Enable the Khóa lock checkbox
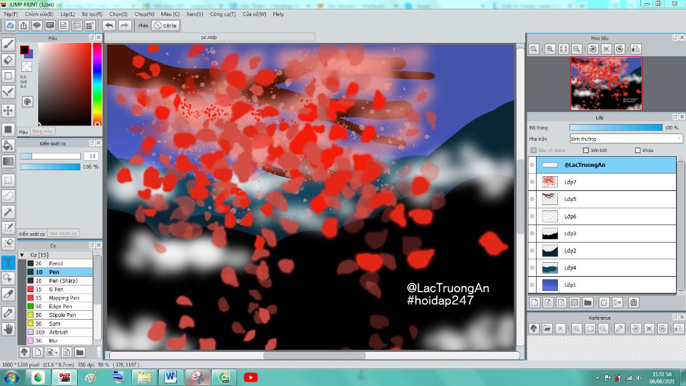 click(638, 150)
